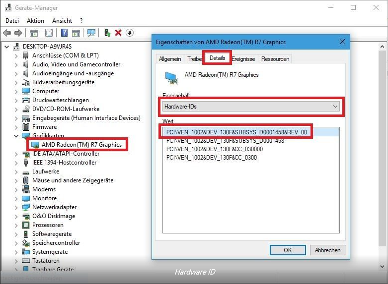
Task: Open the Aktion menu
Action: coord(35,20)
